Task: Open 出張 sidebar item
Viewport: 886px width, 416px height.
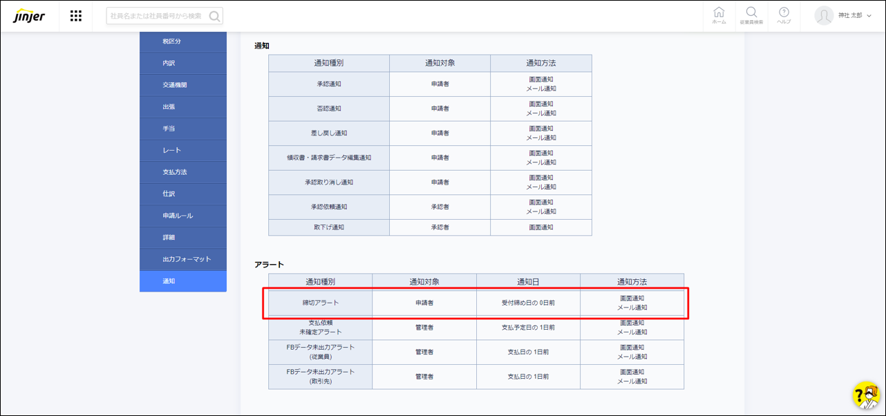Action: click(183, 107)
